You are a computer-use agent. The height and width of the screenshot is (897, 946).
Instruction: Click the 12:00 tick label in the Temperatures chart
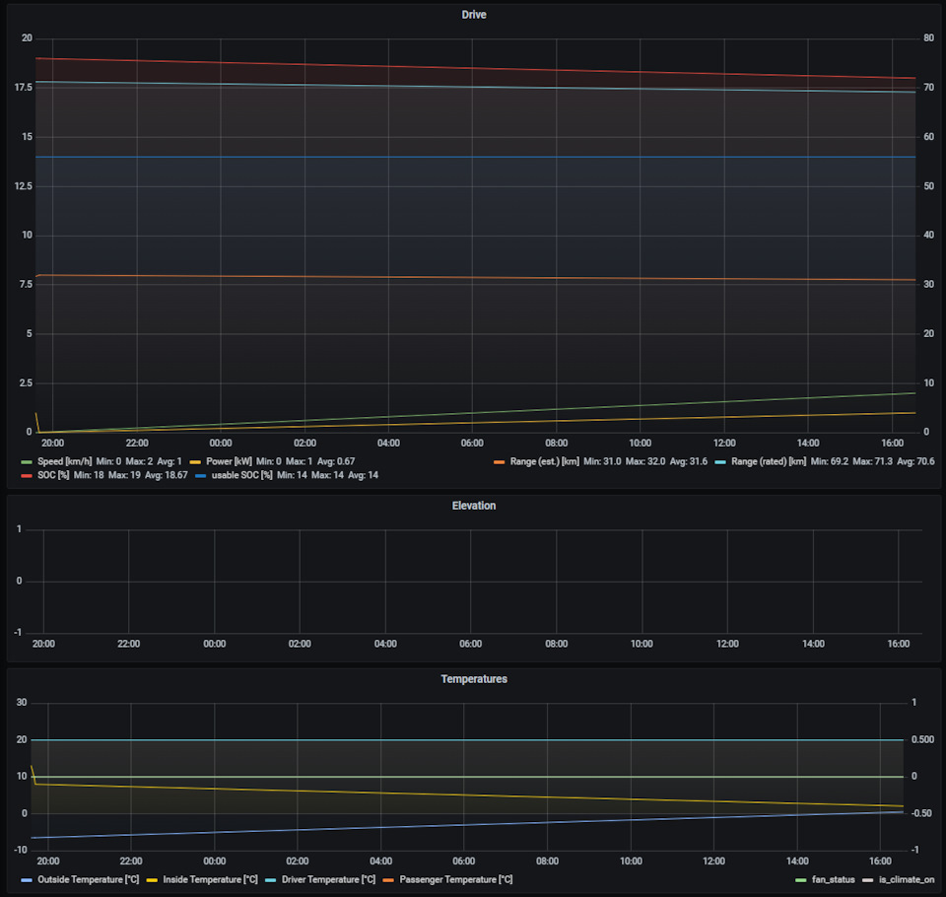click(x=713, y=862)
